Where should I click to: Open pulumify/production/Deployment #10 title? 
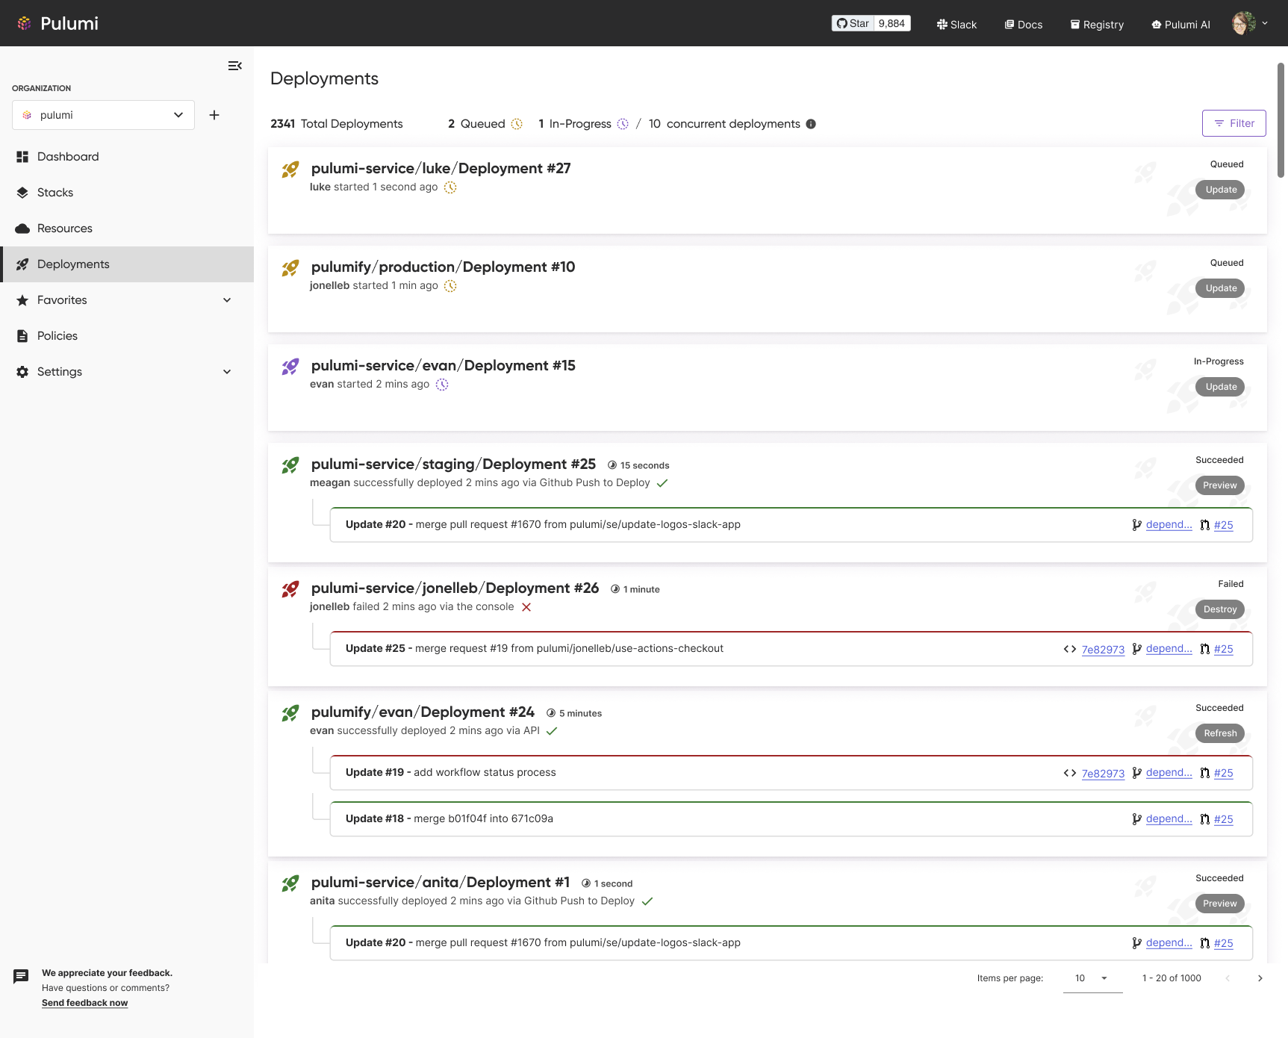coord(443,267)
